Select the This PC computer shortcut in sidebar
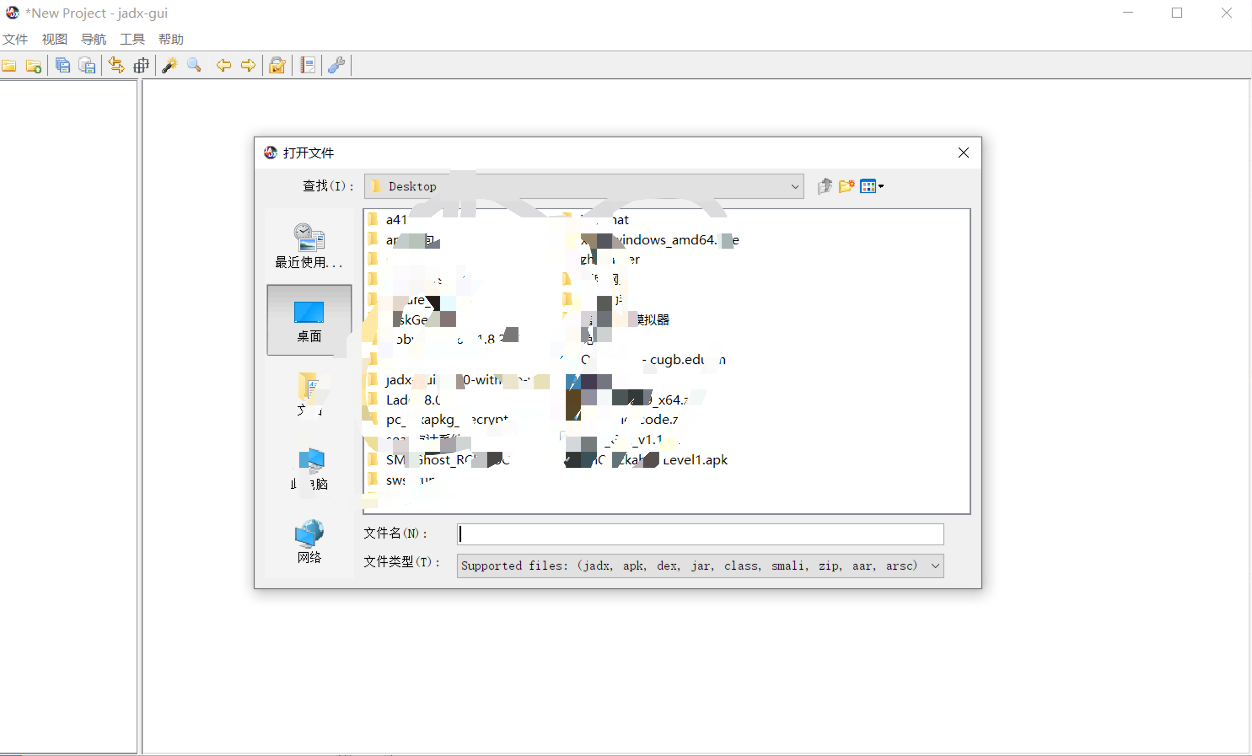Viewport: 1252px width, 756px height. coord(309,469)
